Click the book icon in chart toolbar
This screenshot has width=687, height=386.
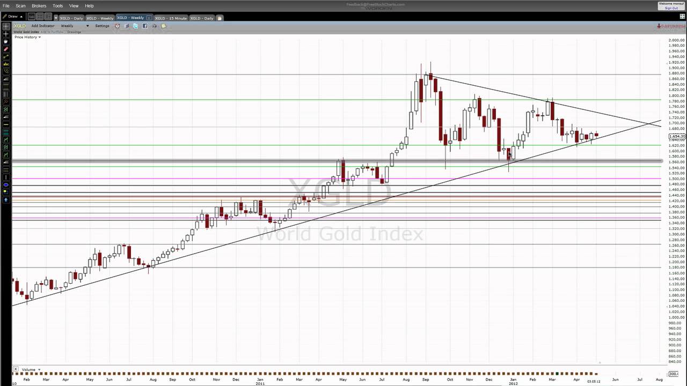click(x=127, y=26)
